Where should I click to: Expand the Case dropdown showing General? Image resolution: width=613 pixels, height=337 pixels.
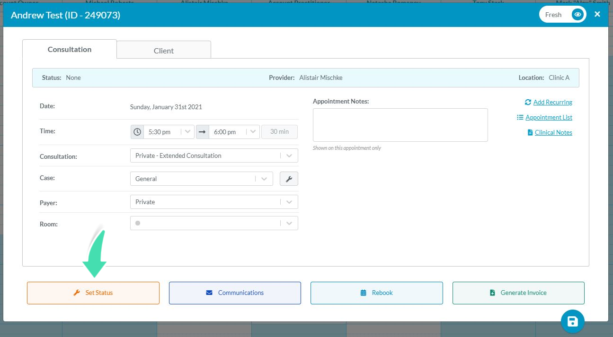coord(202,179)
